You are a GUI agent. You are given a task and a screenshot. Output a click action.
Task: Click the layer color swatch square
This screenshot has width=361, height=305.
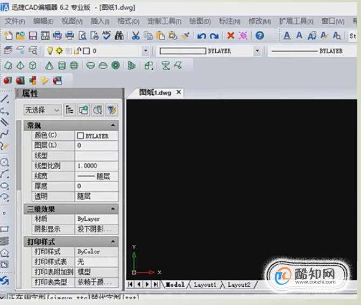(x=86, y=51)
